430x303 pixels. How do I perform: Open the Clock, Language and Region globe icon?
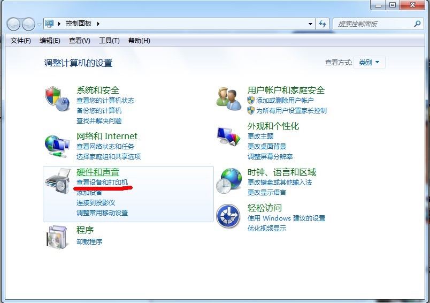(229, 181)
